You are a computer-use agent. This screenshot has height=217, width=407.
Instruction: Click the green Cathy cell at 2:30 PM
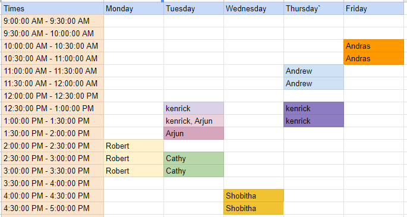(194, 158)
